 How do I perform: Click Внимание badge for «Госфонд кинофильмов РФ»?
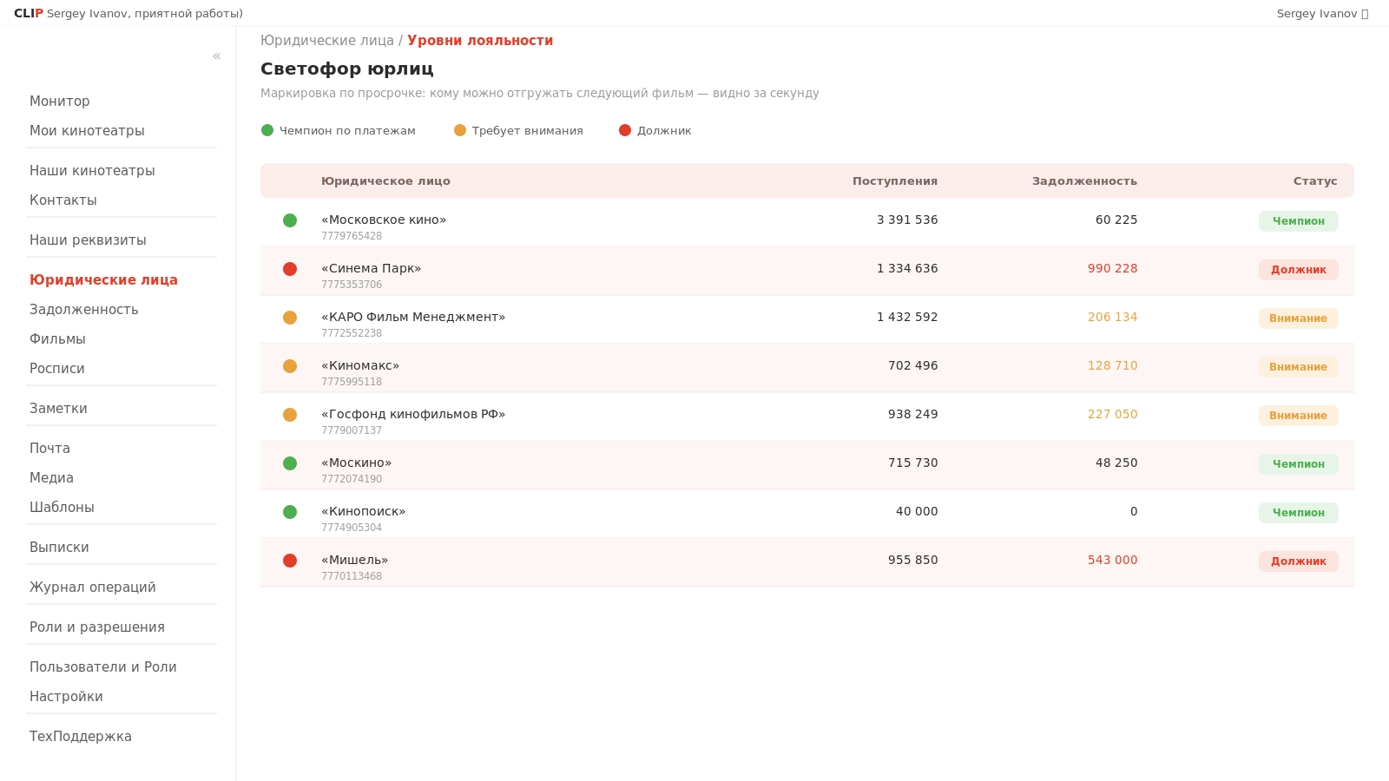(x=1299, y=416)
